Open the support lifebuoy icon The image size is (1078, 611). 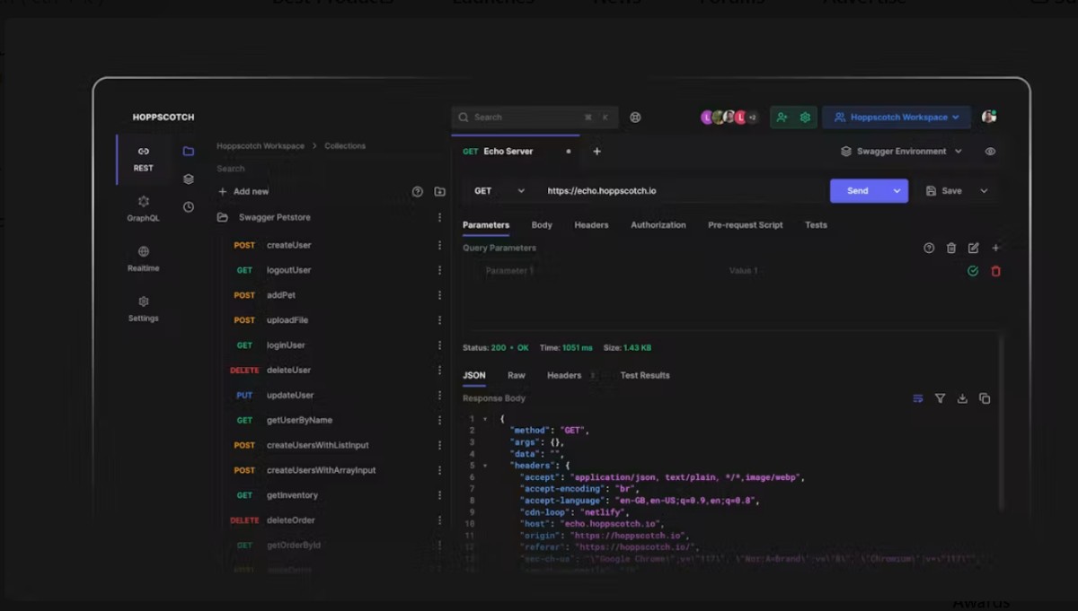click(x=635, y=118)
